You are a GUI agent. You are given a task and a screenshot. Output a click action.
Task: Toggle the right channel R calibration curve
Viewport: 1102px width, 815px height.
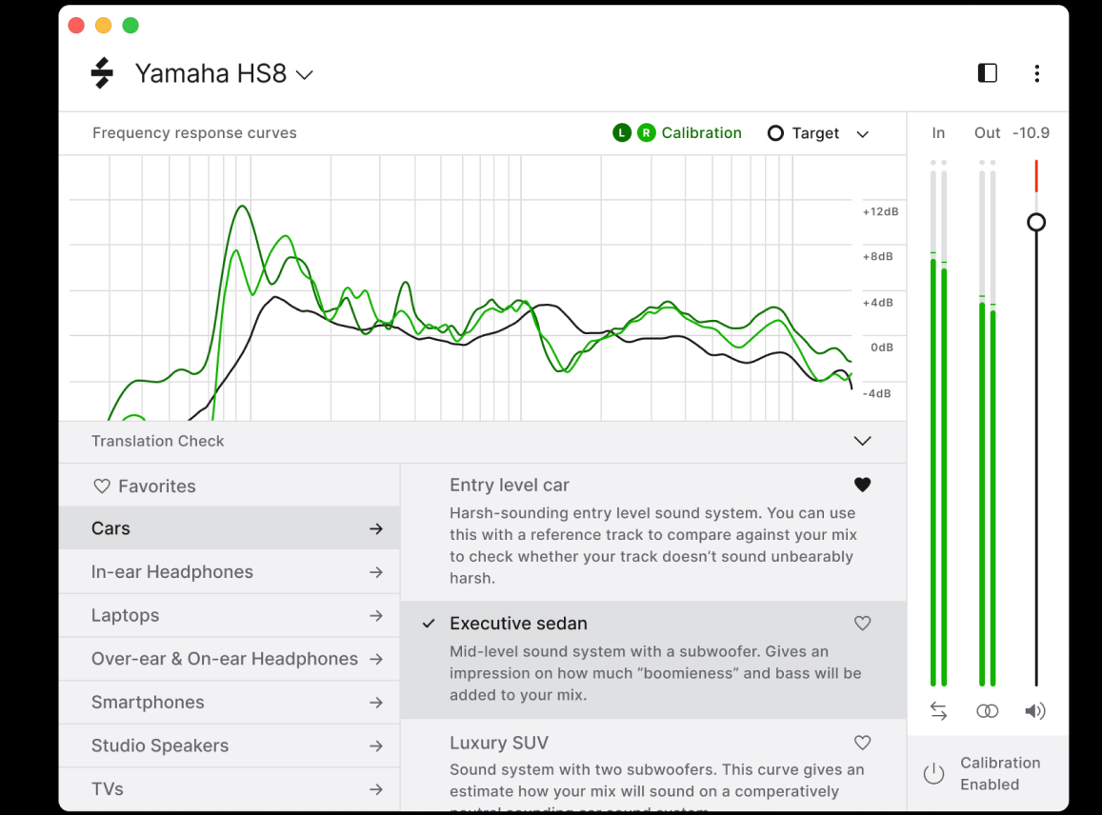(647, 133)
